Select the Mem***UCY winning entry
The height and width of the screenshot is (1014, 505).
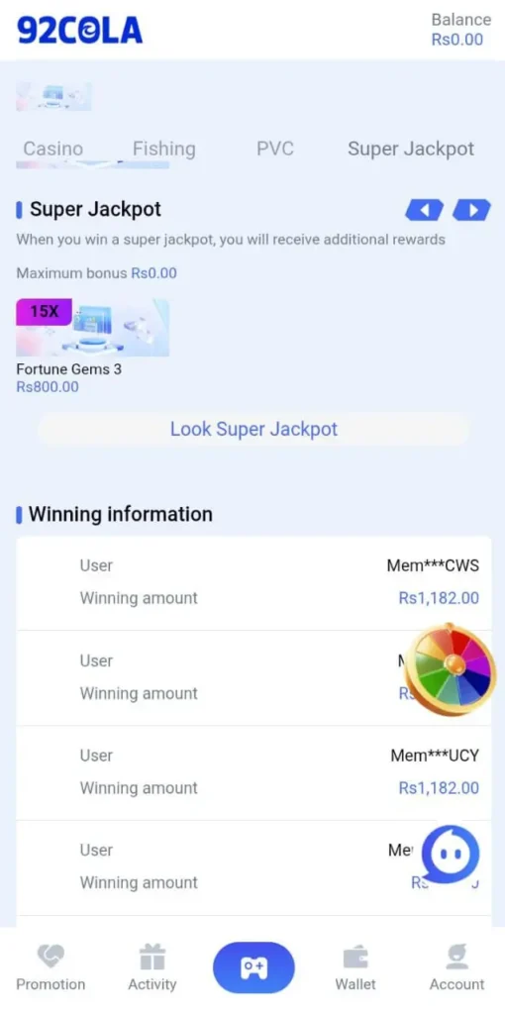253,772
